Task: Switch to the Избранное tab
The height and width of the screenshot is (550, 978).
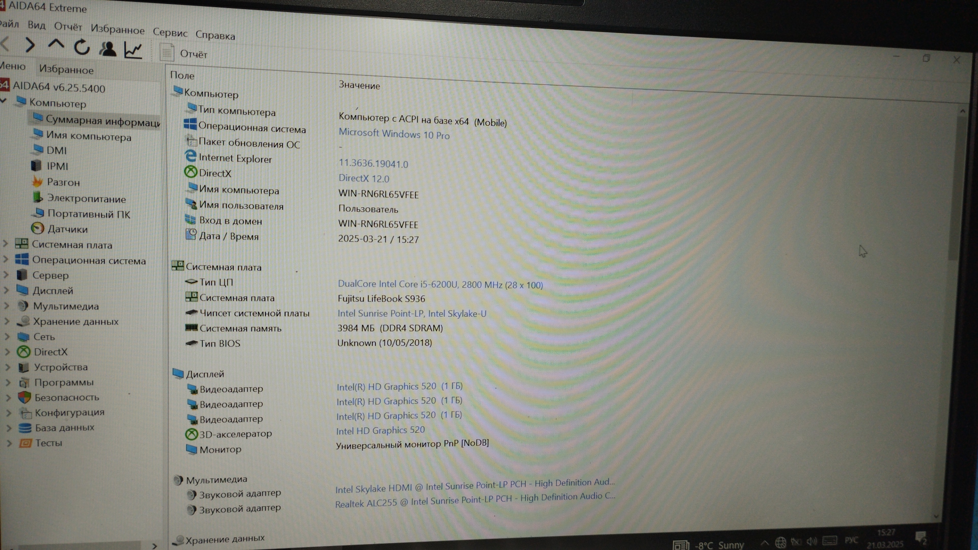Action: pyautogui.click(x=66, y=70)
